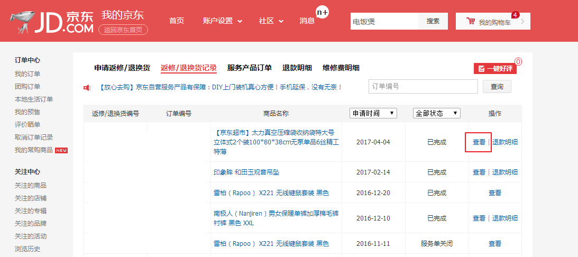Open 关注的商品 in sidebar
Screen dimensions: 578x257
[31, 186]
